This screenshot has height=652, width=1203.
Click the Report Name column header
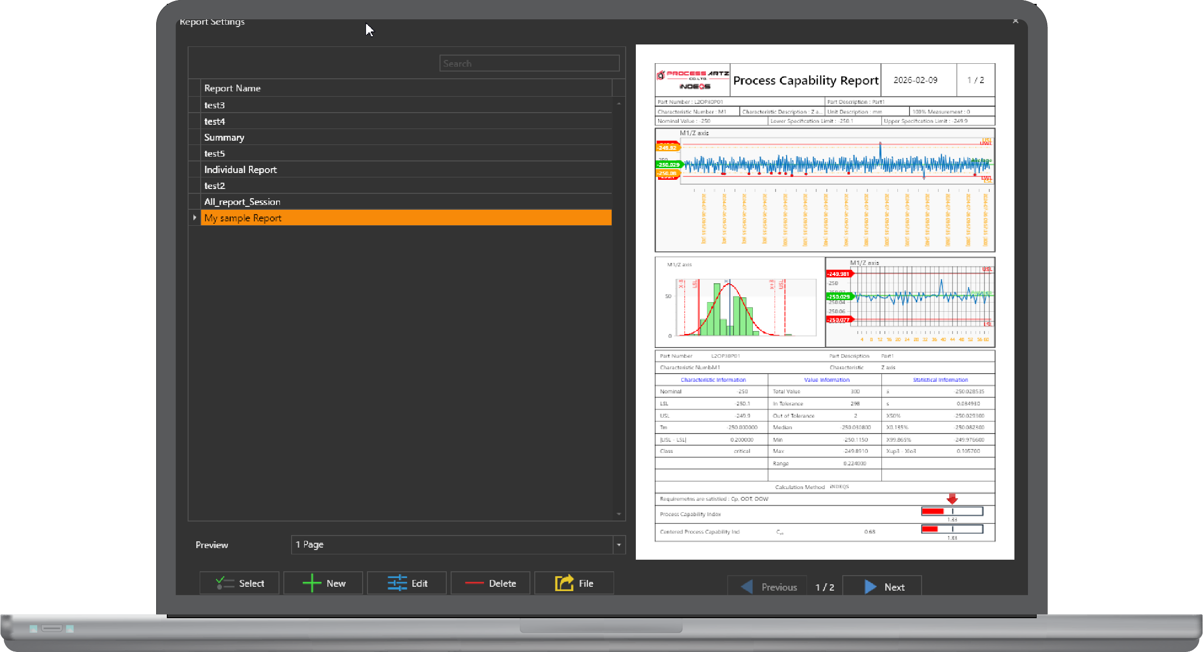click(x=232, y=88)
